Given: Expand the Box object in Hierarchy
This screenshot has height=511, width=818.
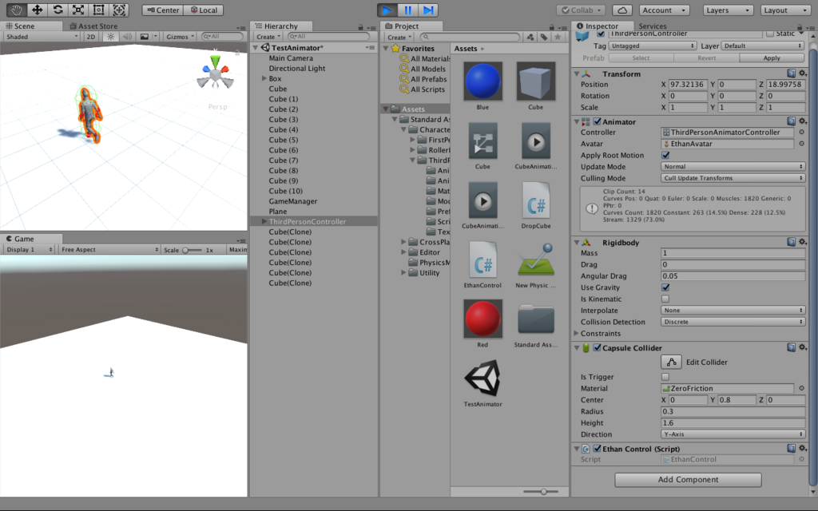Looking at the screenshot, I should click(x=264, y=78).
